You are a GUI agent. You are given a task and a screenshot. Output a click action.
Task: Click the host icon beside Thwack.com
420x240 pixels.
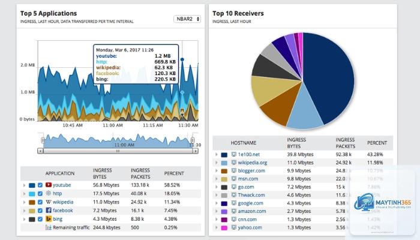click(x=234, y=195)
